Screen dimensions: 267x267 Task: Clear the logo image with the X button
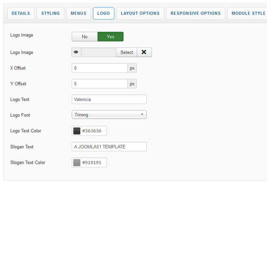point(144,52)
